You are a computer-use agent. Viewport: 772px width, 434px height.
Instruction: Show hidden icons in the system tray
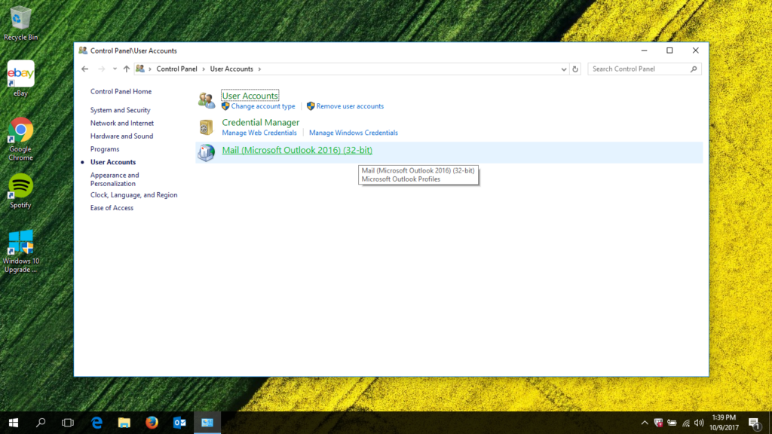[x=645, y=423]
